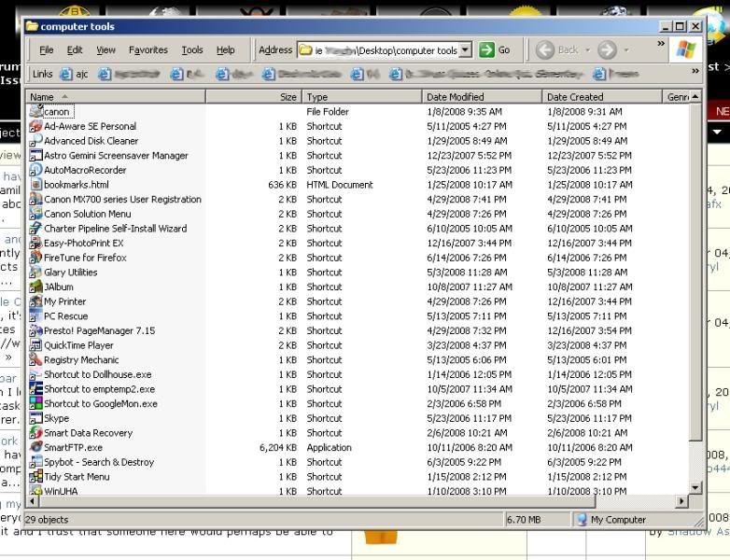The height and width of the screenshot is (560, 730).
Task: Click the 6.70 MB status bar entry
Action: [524, 520]
